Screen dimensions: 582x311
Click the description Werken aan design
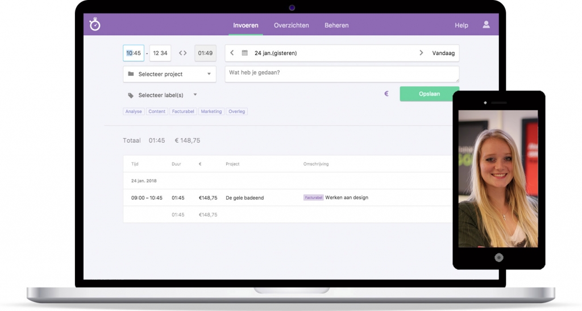click(x=347, y=197)
